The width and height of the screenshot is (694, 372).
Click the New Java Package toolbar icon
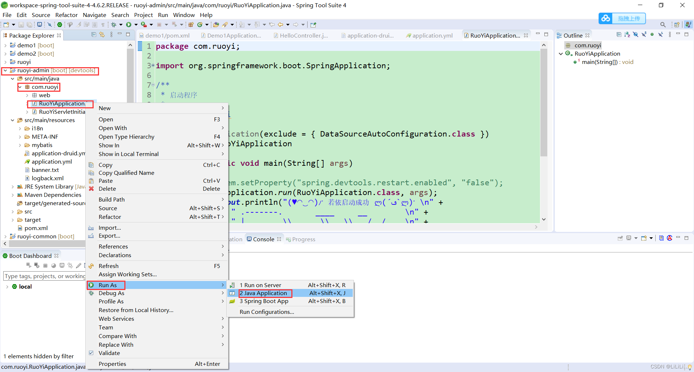pos(191,25)
